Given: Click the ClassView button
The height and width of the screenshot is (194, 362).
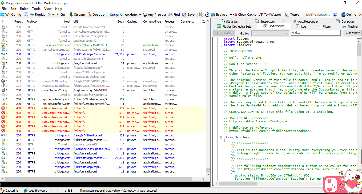Looking at the screenshot, I should click(x=352, y=33).
